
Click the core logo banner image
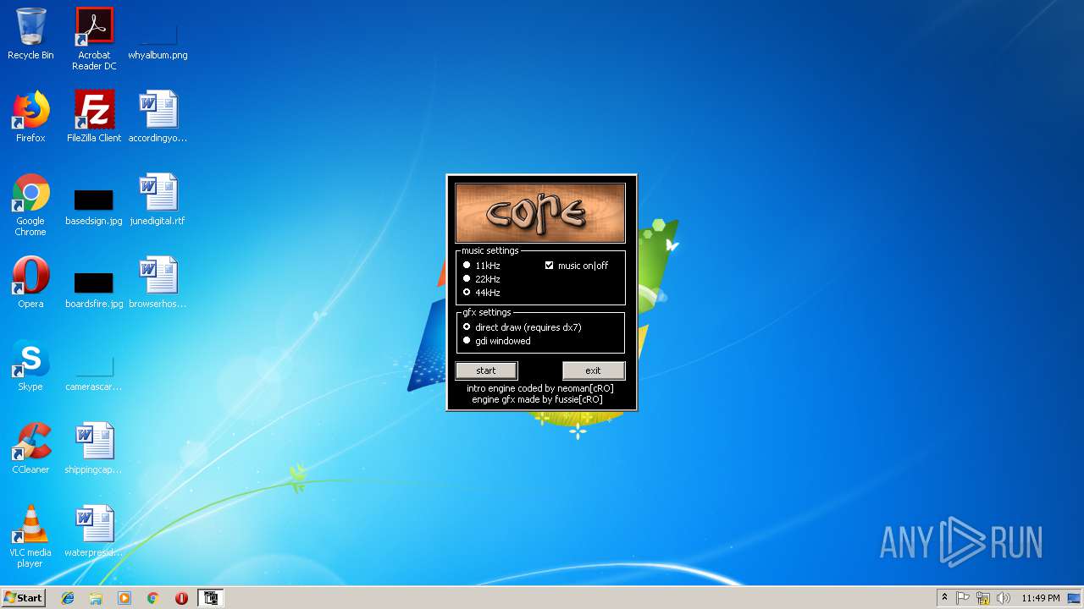[x=540, y=213]
